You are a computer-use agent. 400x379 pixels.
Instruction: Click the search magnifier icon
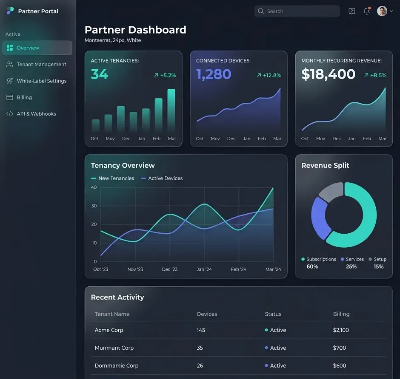point(261,11)
